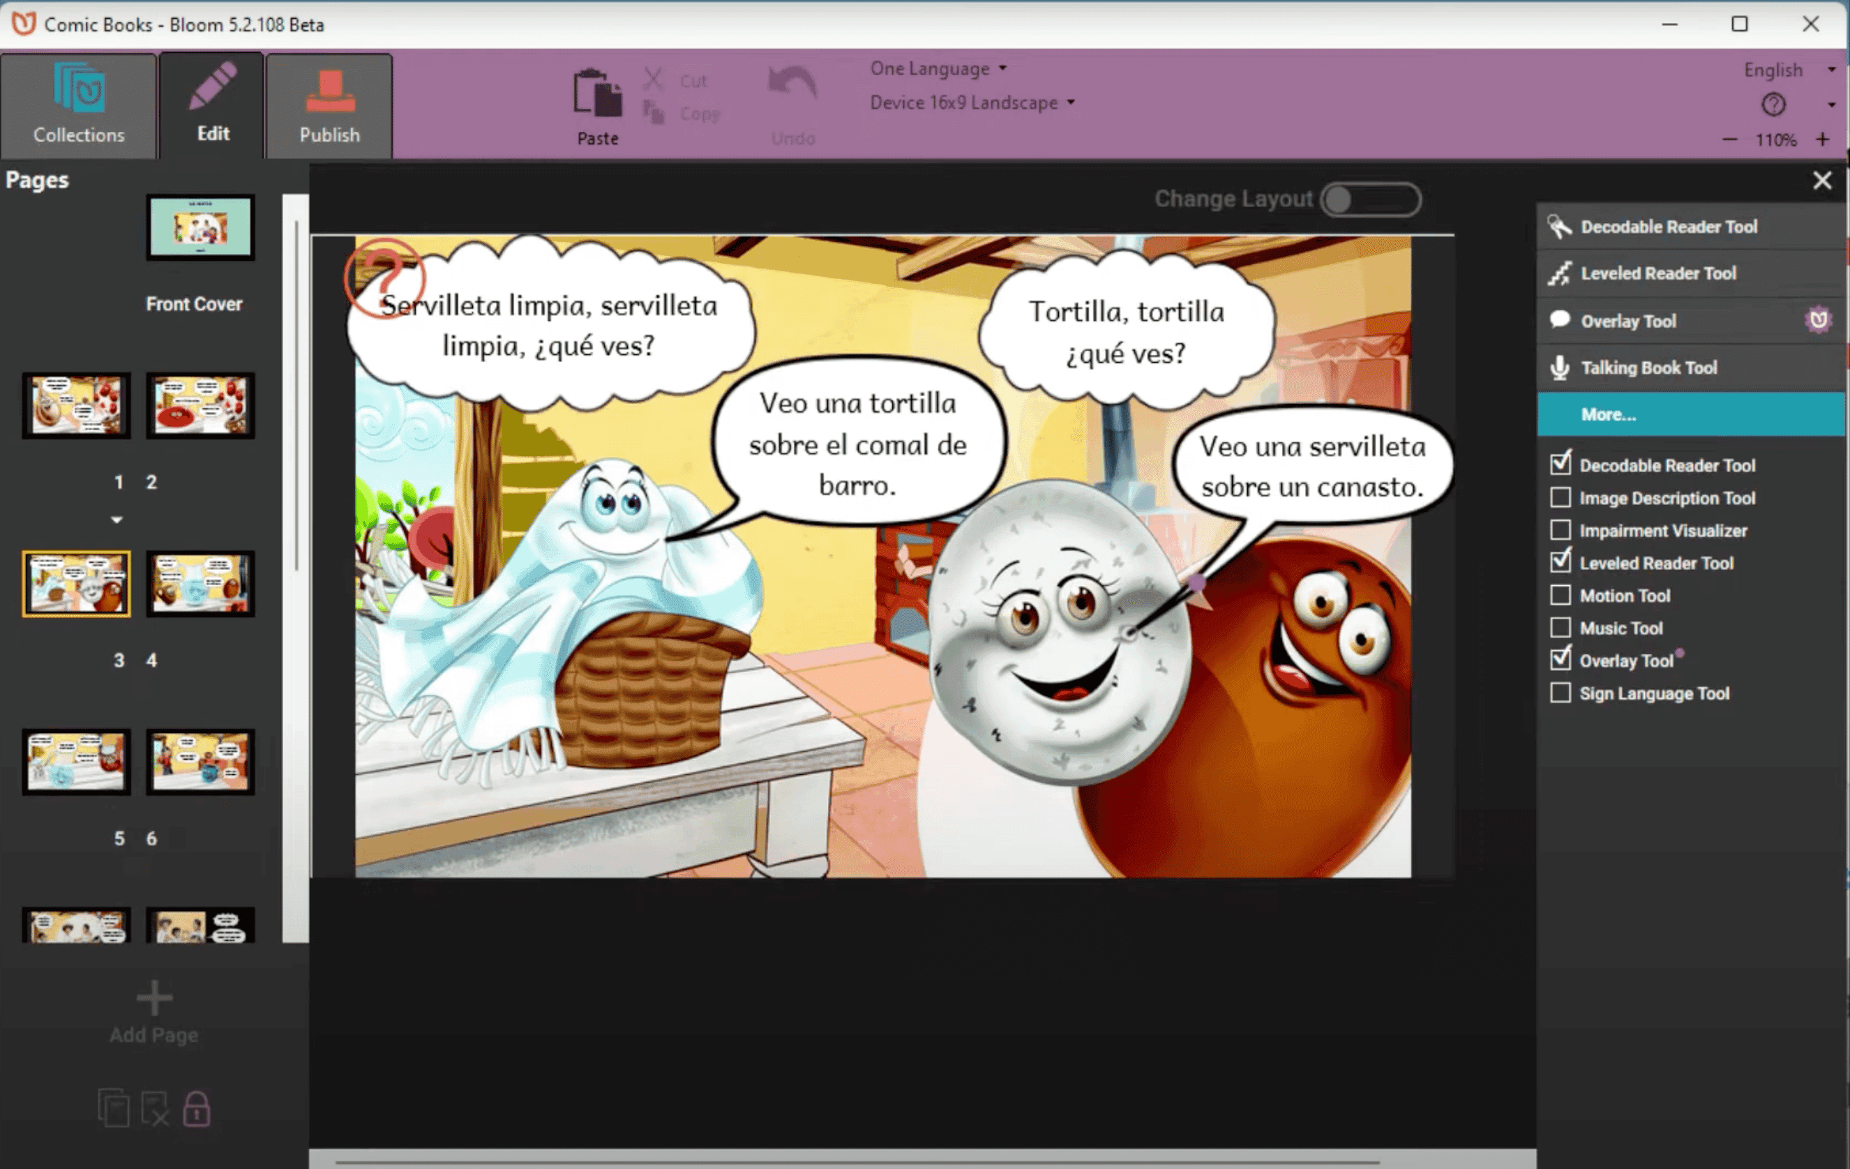Open the Decodable Reader Tool panel
Viewport: 1850px width, 1169px height.
tap(1690, 227)
